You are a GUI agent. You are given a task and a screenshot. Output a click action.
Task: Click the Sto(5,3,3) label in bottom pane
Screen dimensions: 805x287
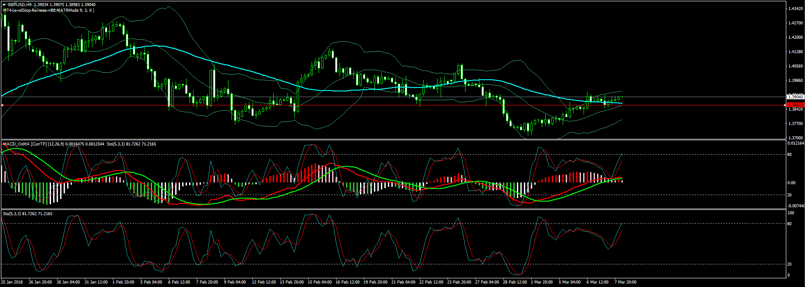pos(12,213)
